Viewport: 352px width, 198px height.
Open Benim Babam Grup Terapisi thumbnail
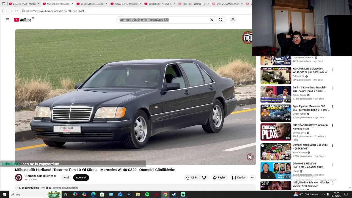[x=276, y=94]
